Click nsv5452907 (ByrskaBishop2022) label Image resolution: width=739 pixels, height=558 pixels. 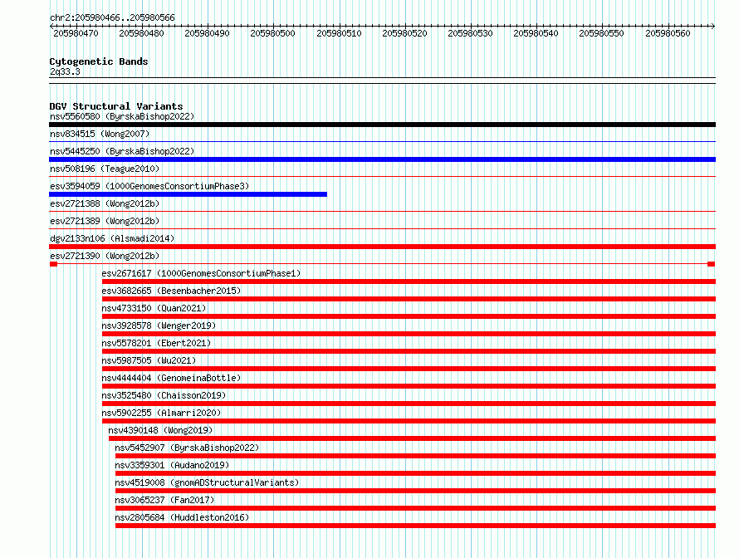tap(187, 448)
